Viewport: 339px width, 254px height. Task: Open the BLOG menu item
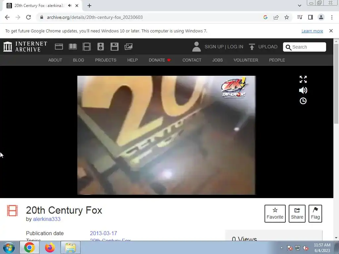coord(78,60)
